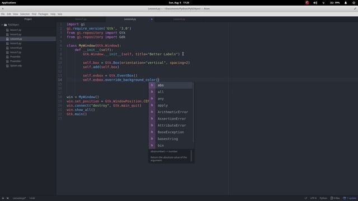Open the volume indicator in the top panel
358x201 pixels.
tap(315, 3)
